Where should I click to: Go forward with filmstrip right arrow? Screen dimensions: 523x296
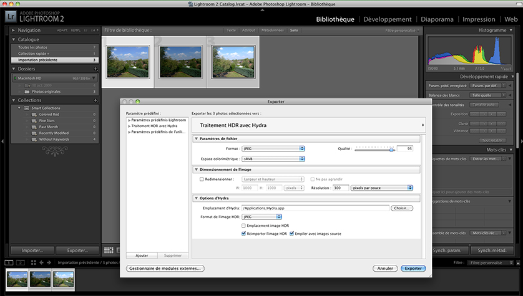[49, 263]
